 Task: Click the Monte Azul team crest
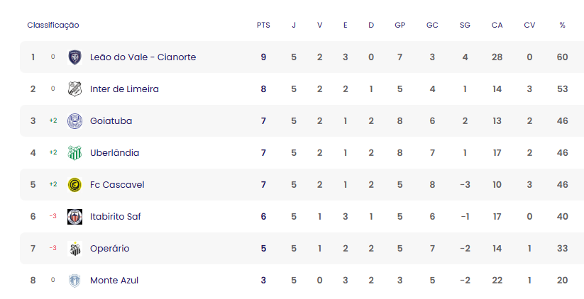click(75, 281)
